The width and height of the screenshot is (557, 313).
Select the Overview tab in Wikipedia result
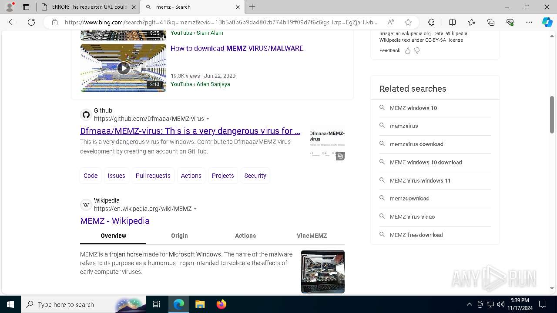(x=113, y=236)
